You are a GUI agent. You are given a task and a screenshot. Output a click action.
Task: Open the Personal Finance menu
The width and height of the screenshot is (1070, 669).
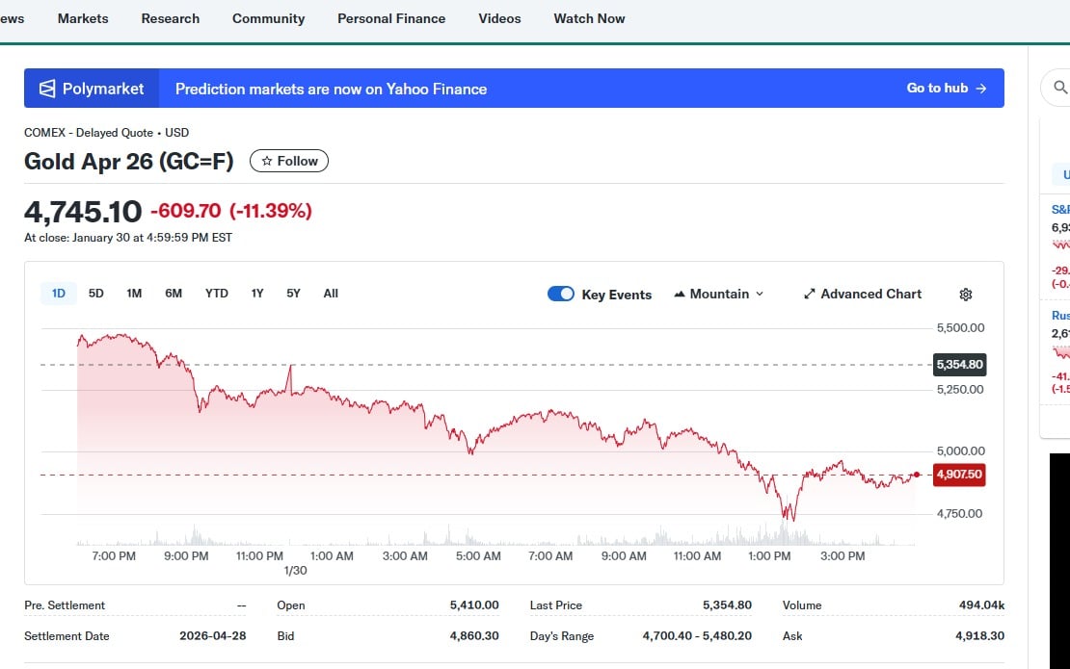(391, 18)
